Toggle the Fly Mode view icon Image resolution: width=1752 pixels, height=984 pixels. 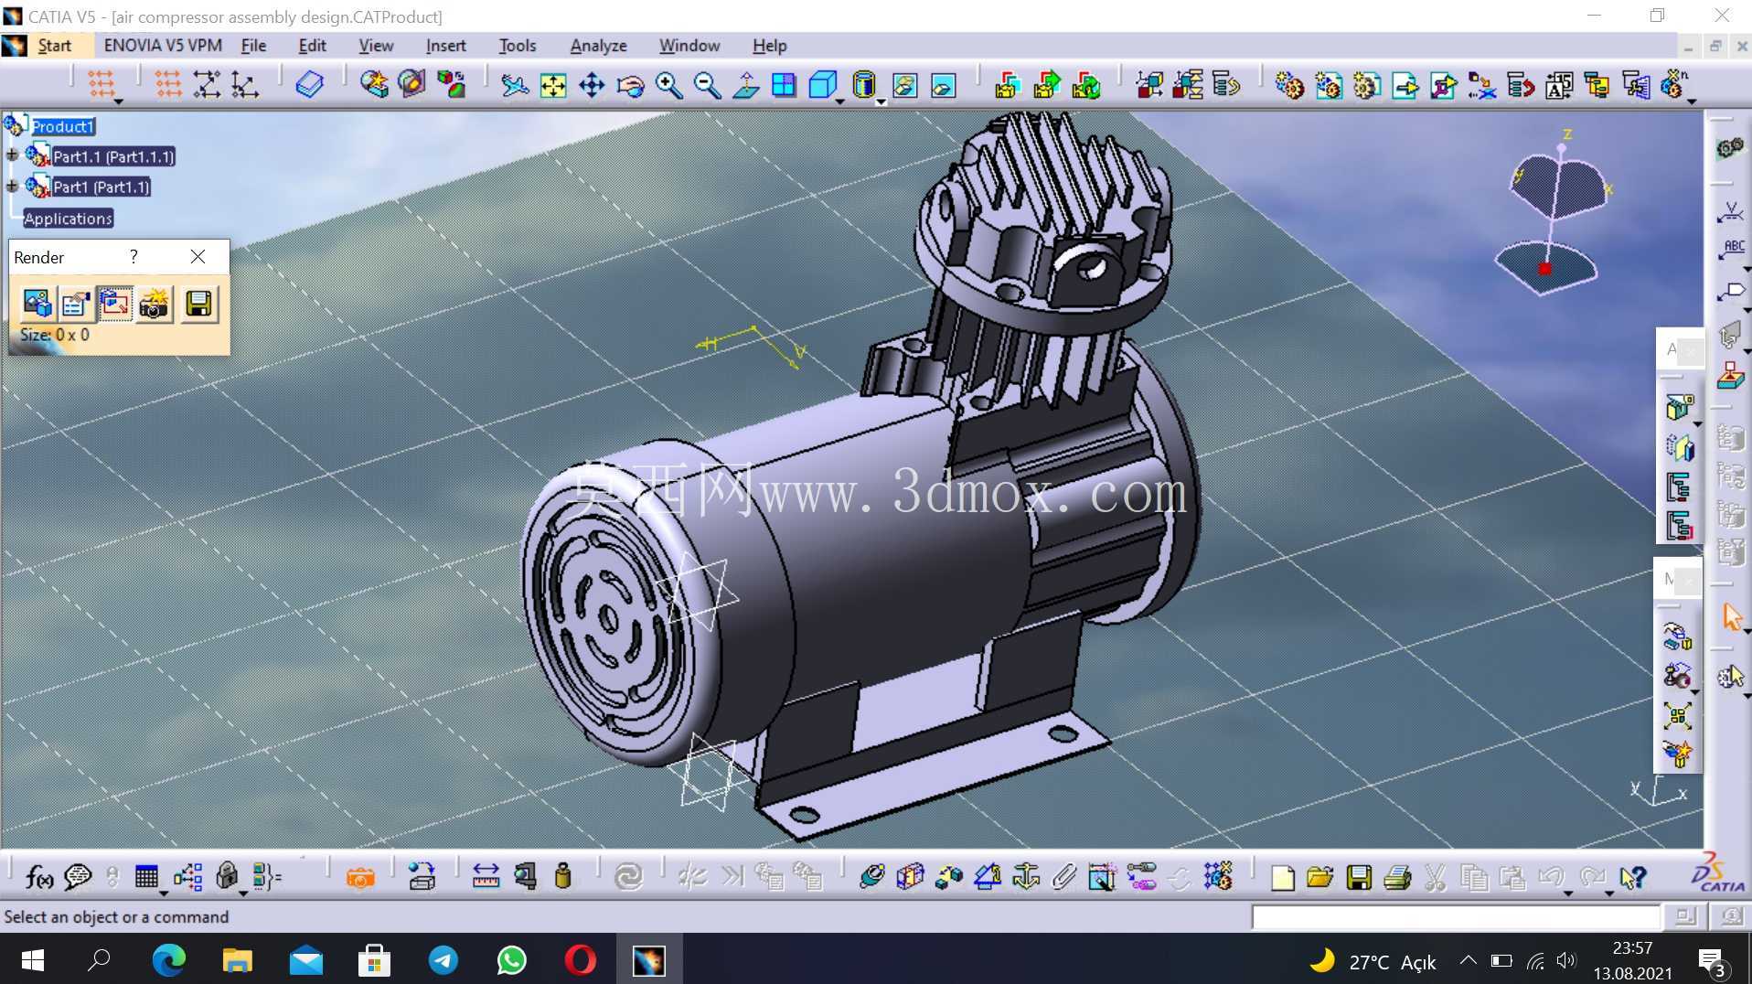515,86
